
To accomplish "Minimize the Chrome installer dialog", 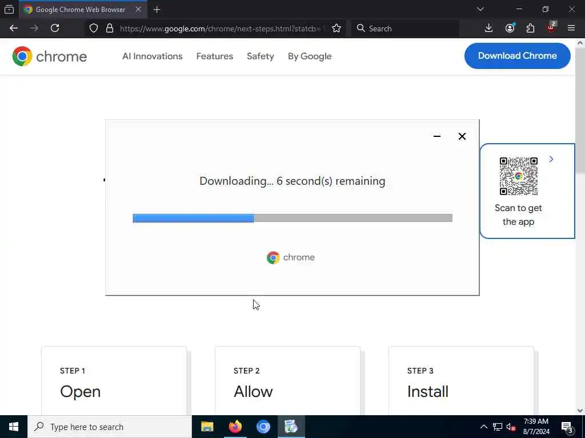I will click(437, 136).
